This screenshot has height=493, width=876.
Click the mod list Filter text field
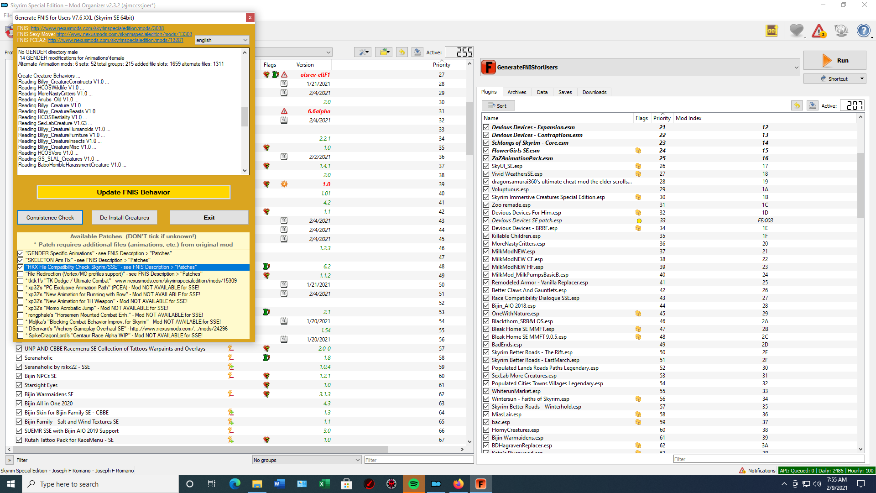pyautogui.click(x=419, y=460)
